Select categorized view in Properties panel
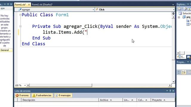 179,72
